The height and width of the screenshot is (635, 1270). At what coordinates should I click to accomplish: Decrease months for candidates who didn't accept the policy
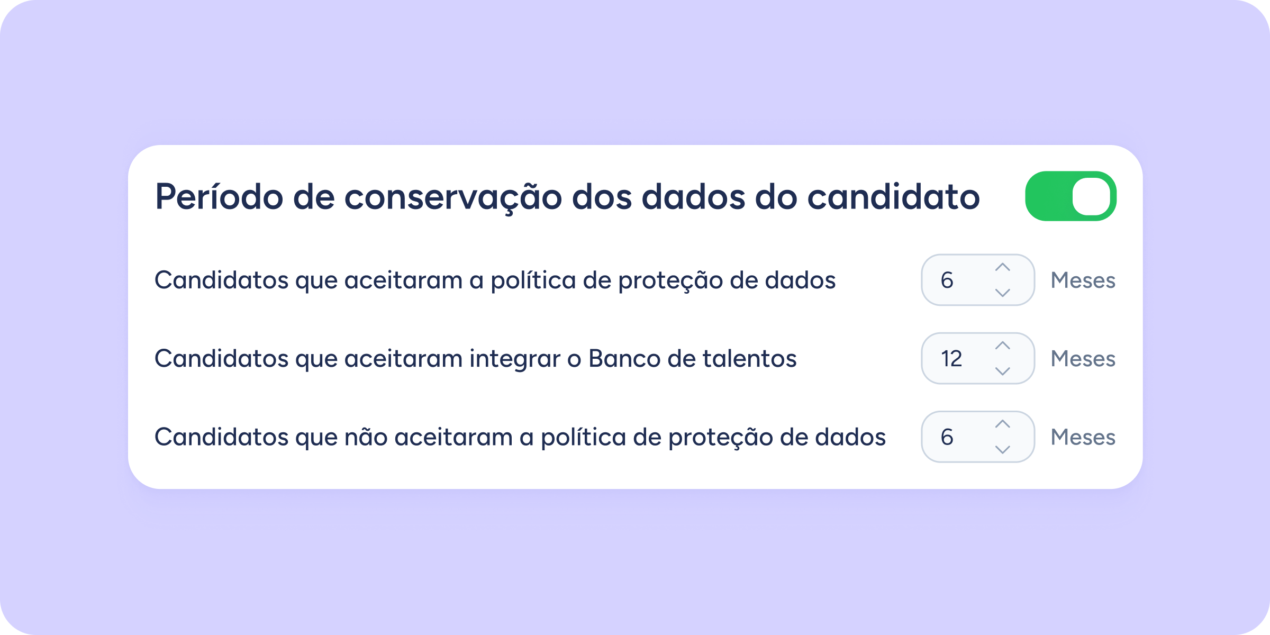point(1002,449)
